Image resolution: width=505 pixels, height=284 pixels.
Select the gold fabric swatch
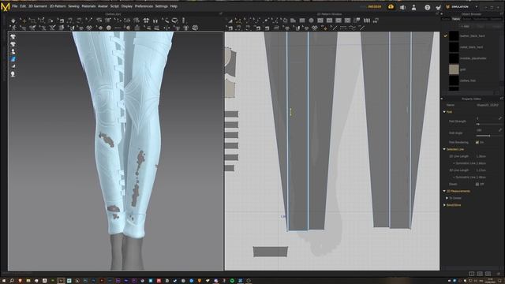pyautogui.click(x=454, y=69)
